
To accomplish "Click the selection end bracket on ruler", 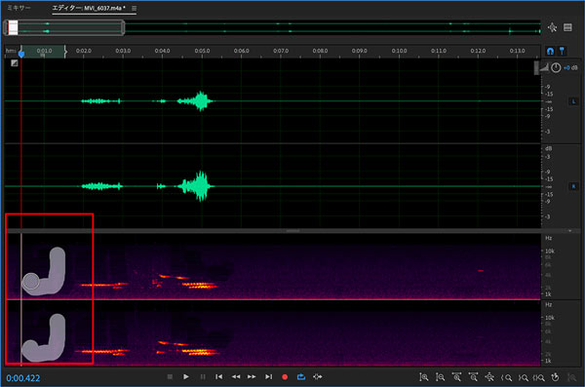I will 65,52.
